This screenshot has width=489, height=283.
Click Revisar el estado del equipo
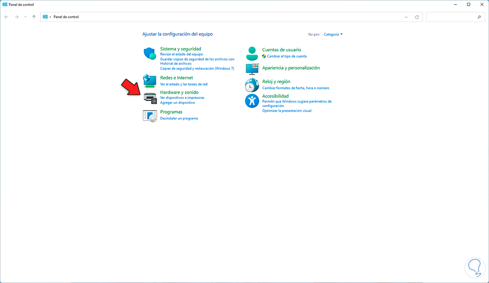(181, 54)
